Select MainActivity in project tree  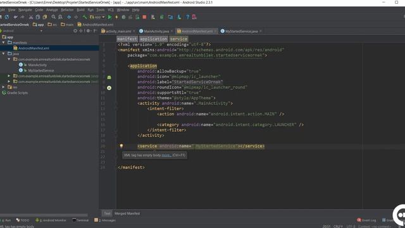(x=37, y=65)
